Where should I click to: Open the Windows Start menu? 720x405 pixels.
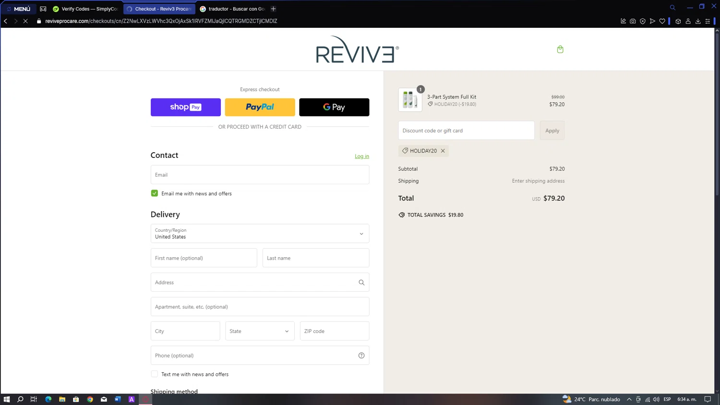pos(7,399)
